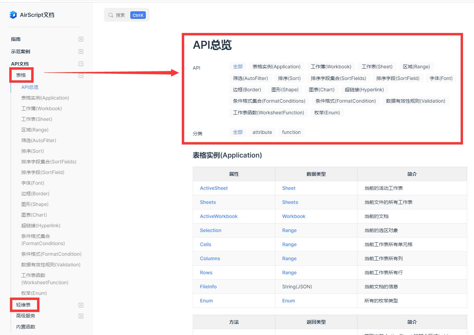The image size is (474, 335).
Task: Click the Ctrl K shortcut badge
Action: coord(138,15)
